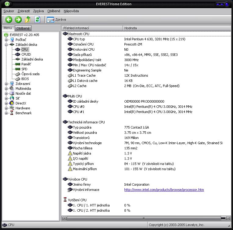Open the Nápověda menu
Viewport: 233px width, 230px height.
(x=71, y=11)
